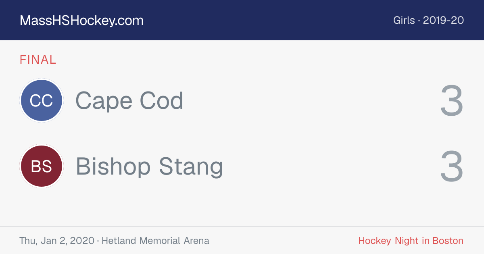This screenshot has width=484, height=254.
Task: Select the Bishop Stang team name
Action: click(149, 167)
